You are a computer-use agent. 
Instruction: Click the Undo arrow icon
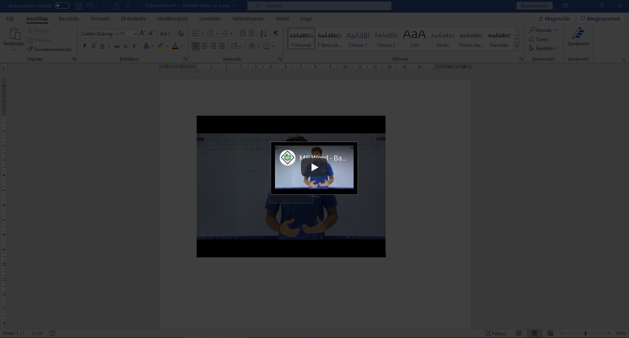pos(90,6)
